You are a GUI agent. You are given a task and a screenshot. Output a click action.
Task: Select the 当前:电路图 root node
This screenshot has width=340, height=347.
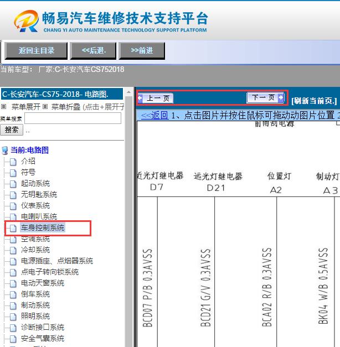30,151
